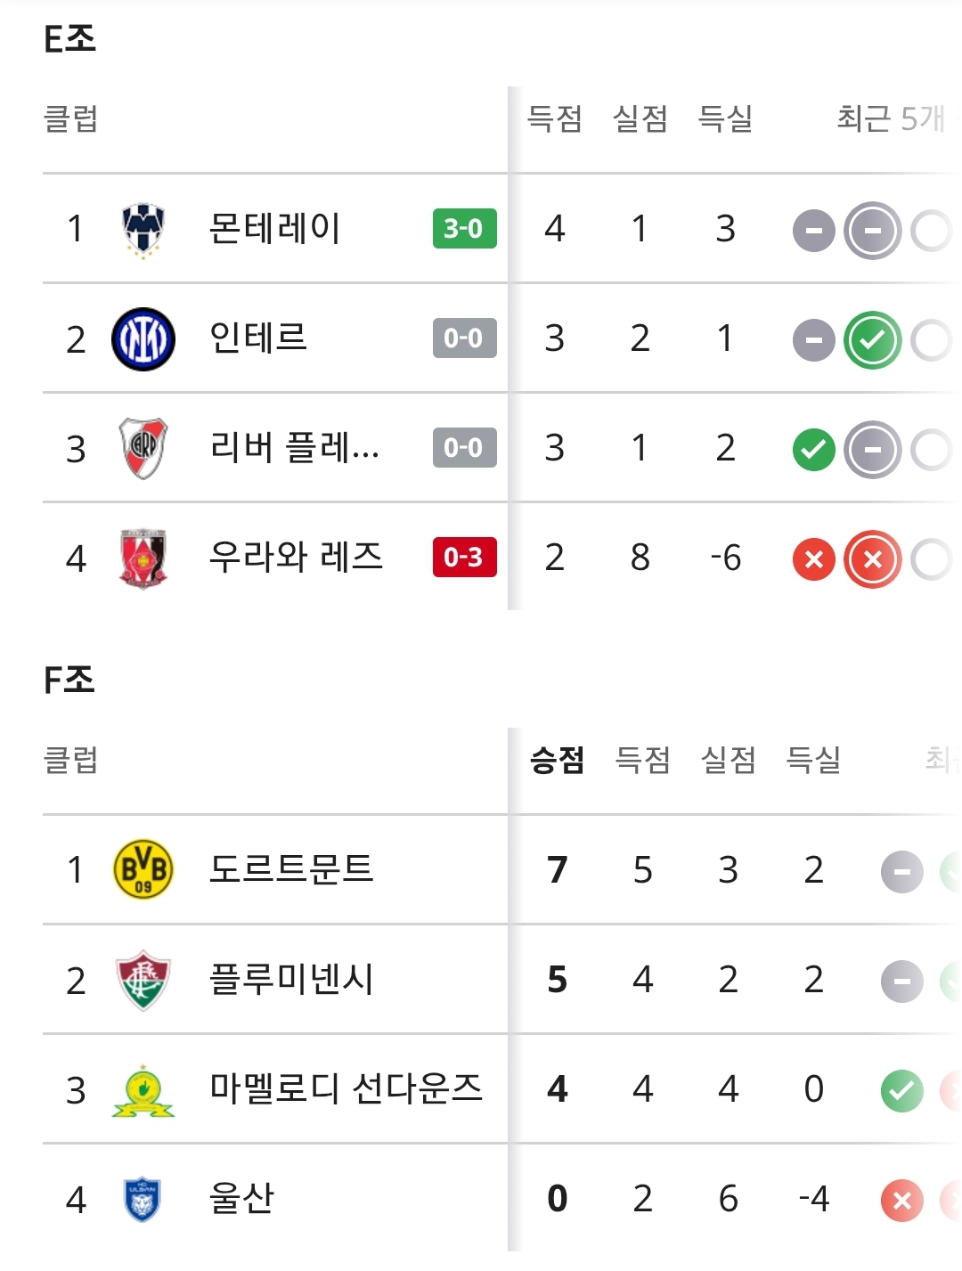
Task: Sort Group F table by 승점 column
Action: click(557, 761)
